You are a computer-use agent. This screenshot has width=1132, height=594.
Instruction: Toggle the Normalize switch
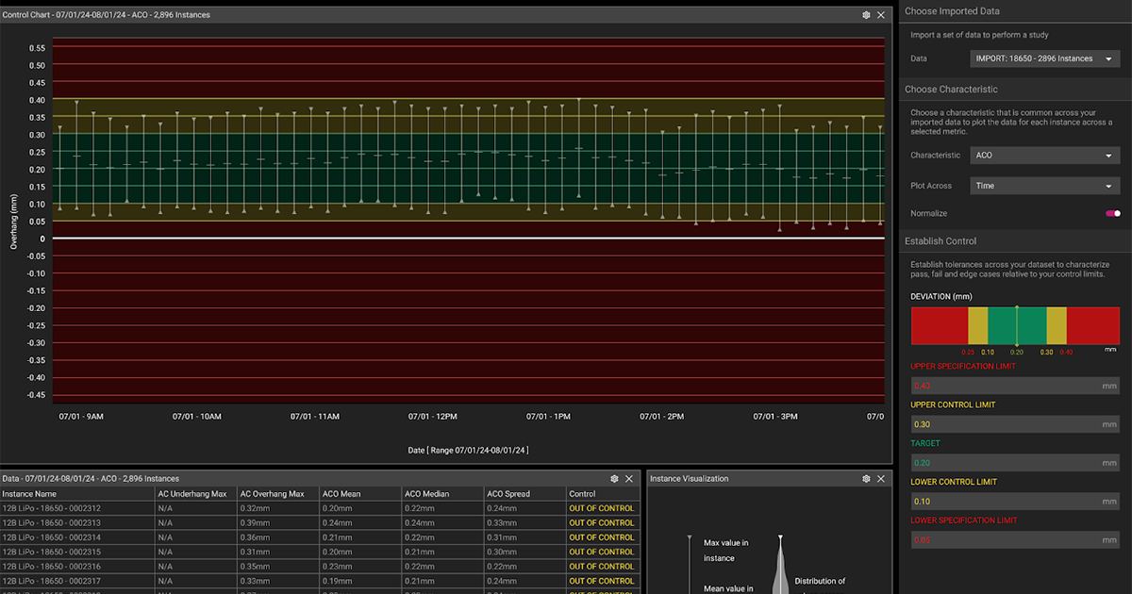pos(1113,213)
